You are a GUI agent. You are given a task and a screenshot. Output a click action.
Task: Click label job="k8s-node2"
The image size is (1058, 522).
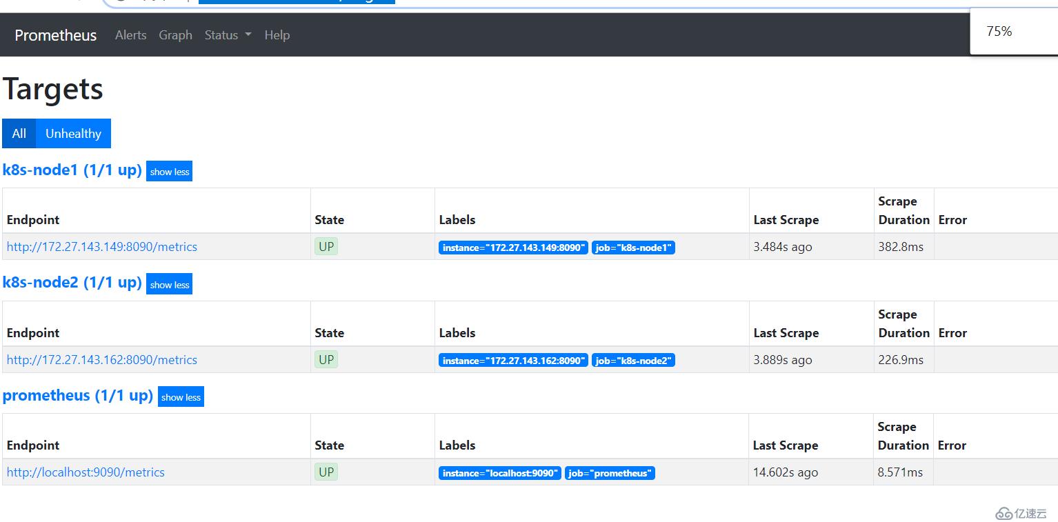point(633,361)
